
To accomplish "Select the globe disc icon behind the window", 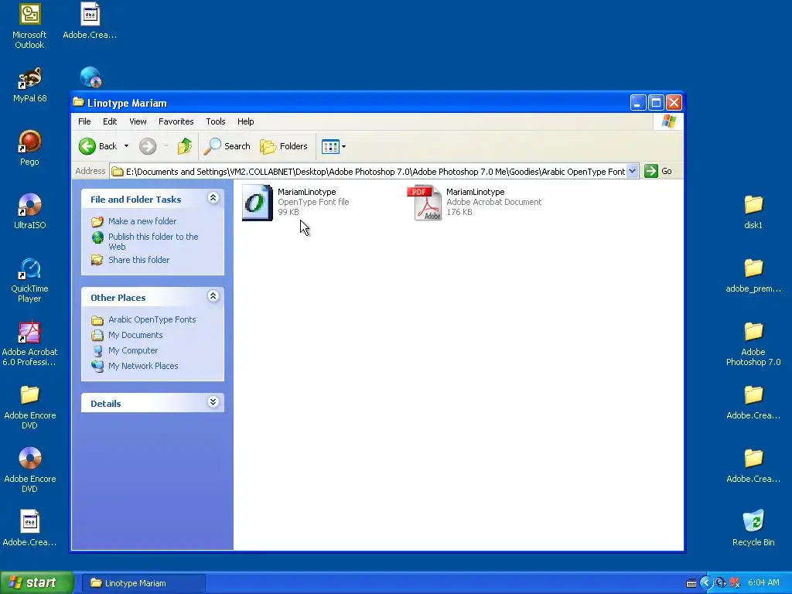I will [90, 77].
